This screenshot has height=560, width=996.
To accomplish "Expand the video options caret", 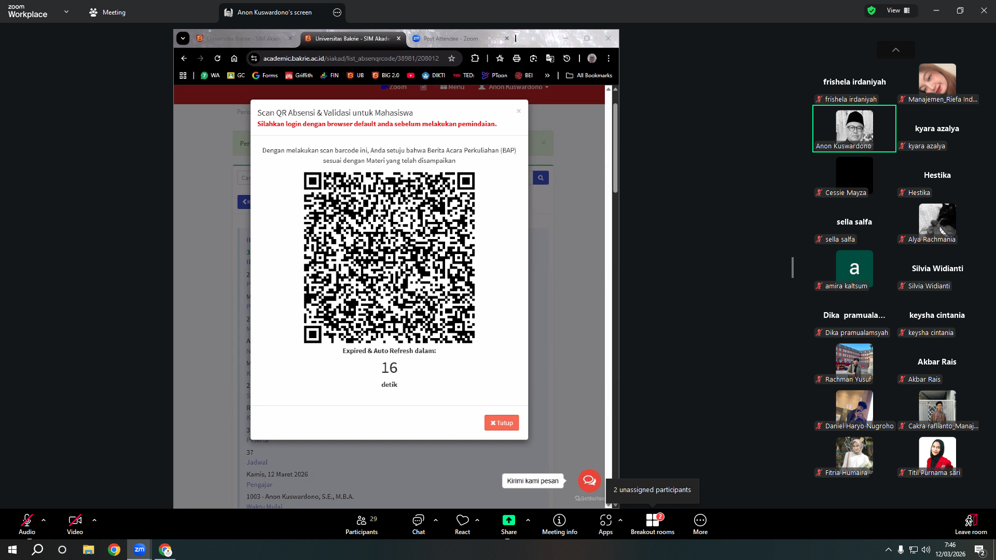I will point(94,520).
